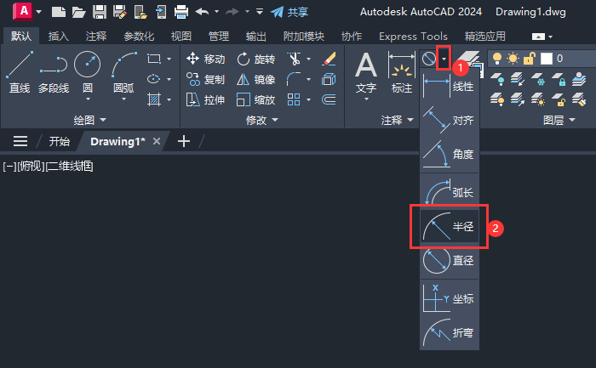Select the Text (文字) tool

click(x=365, y=72)
